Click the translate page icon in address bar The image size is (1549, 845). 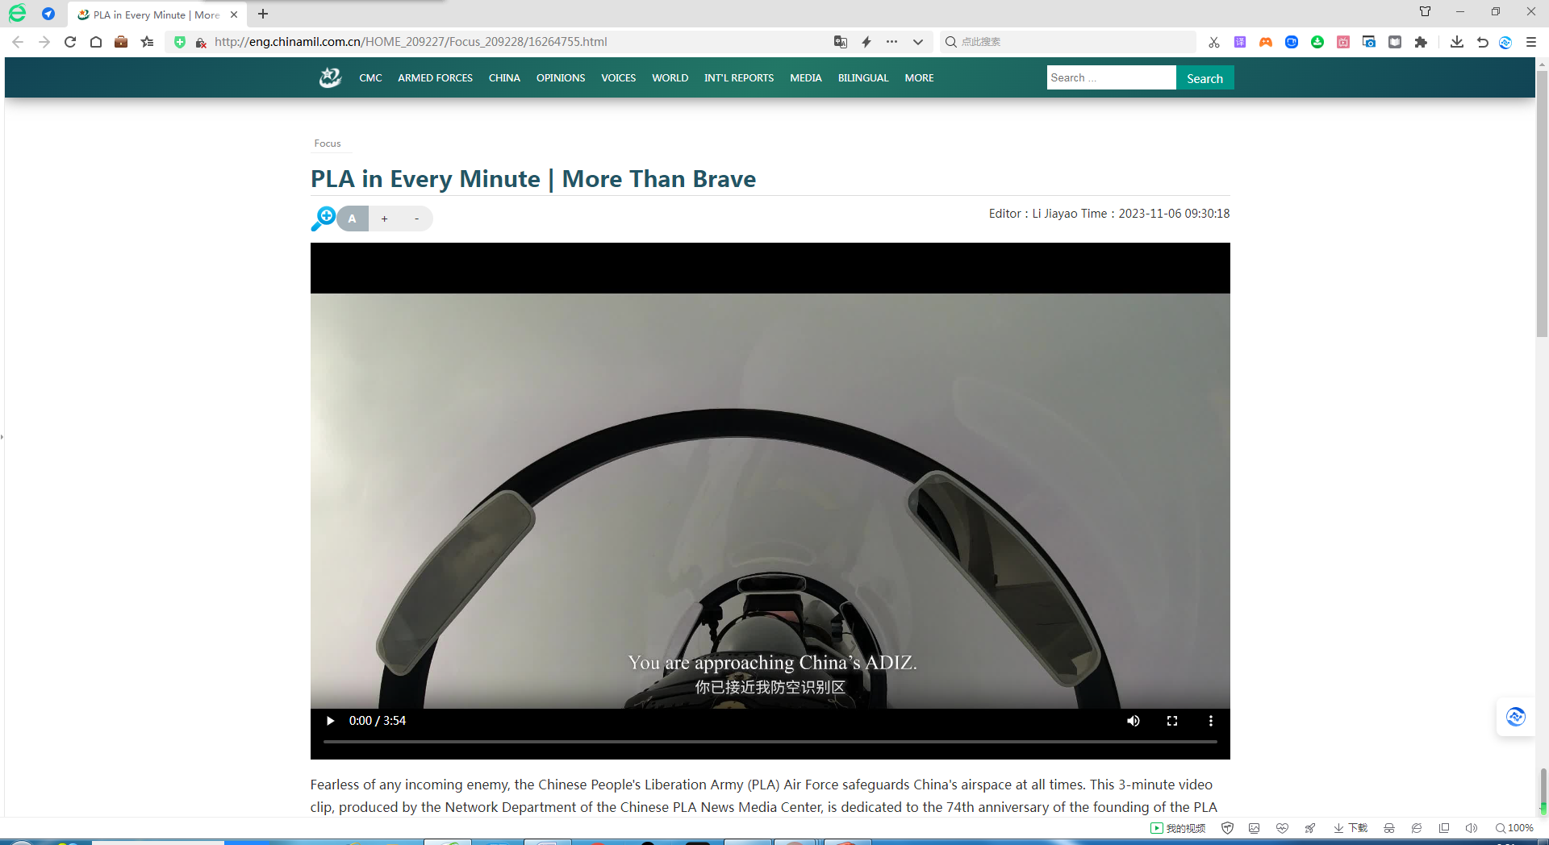841,42
